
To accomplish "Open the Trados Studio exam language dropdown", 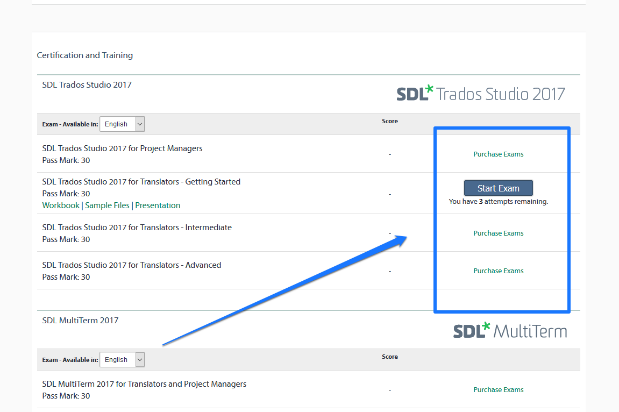I will point(123,124).
